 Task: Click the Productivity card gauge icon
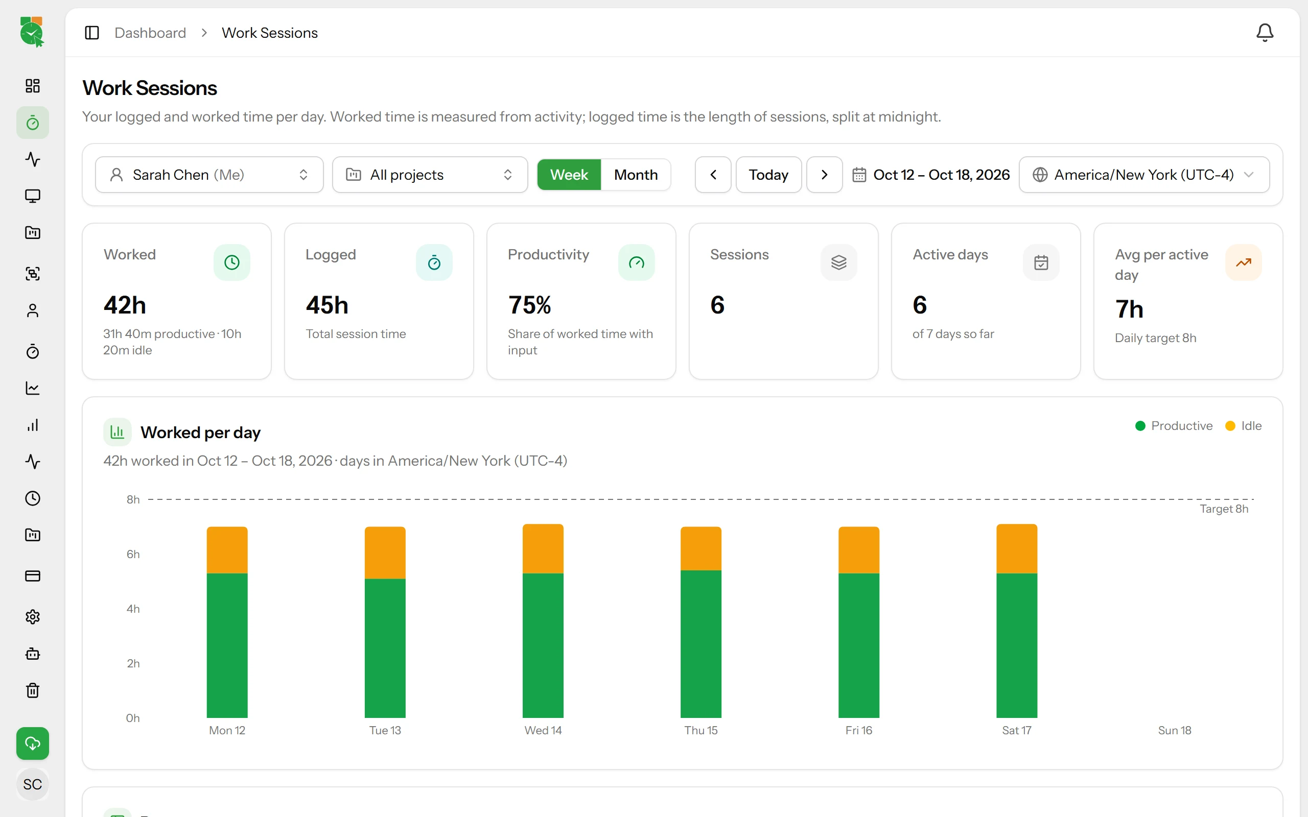636,262
